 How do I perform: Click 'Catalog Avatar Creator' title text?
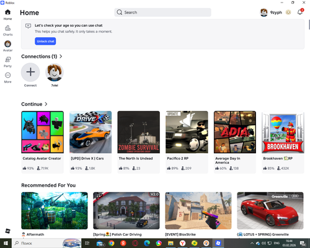pos(42,158)
